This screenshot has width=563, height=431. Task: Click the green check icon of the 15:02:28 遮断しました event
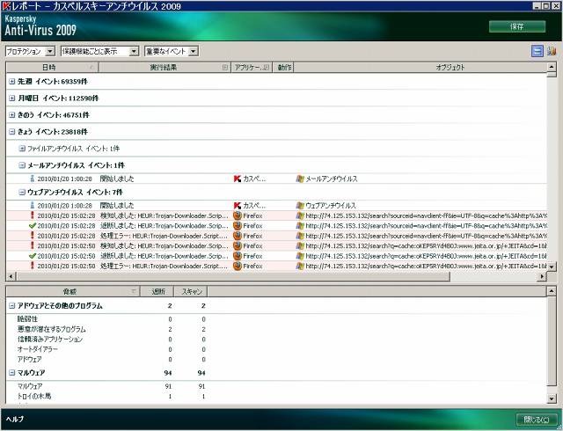33,225
